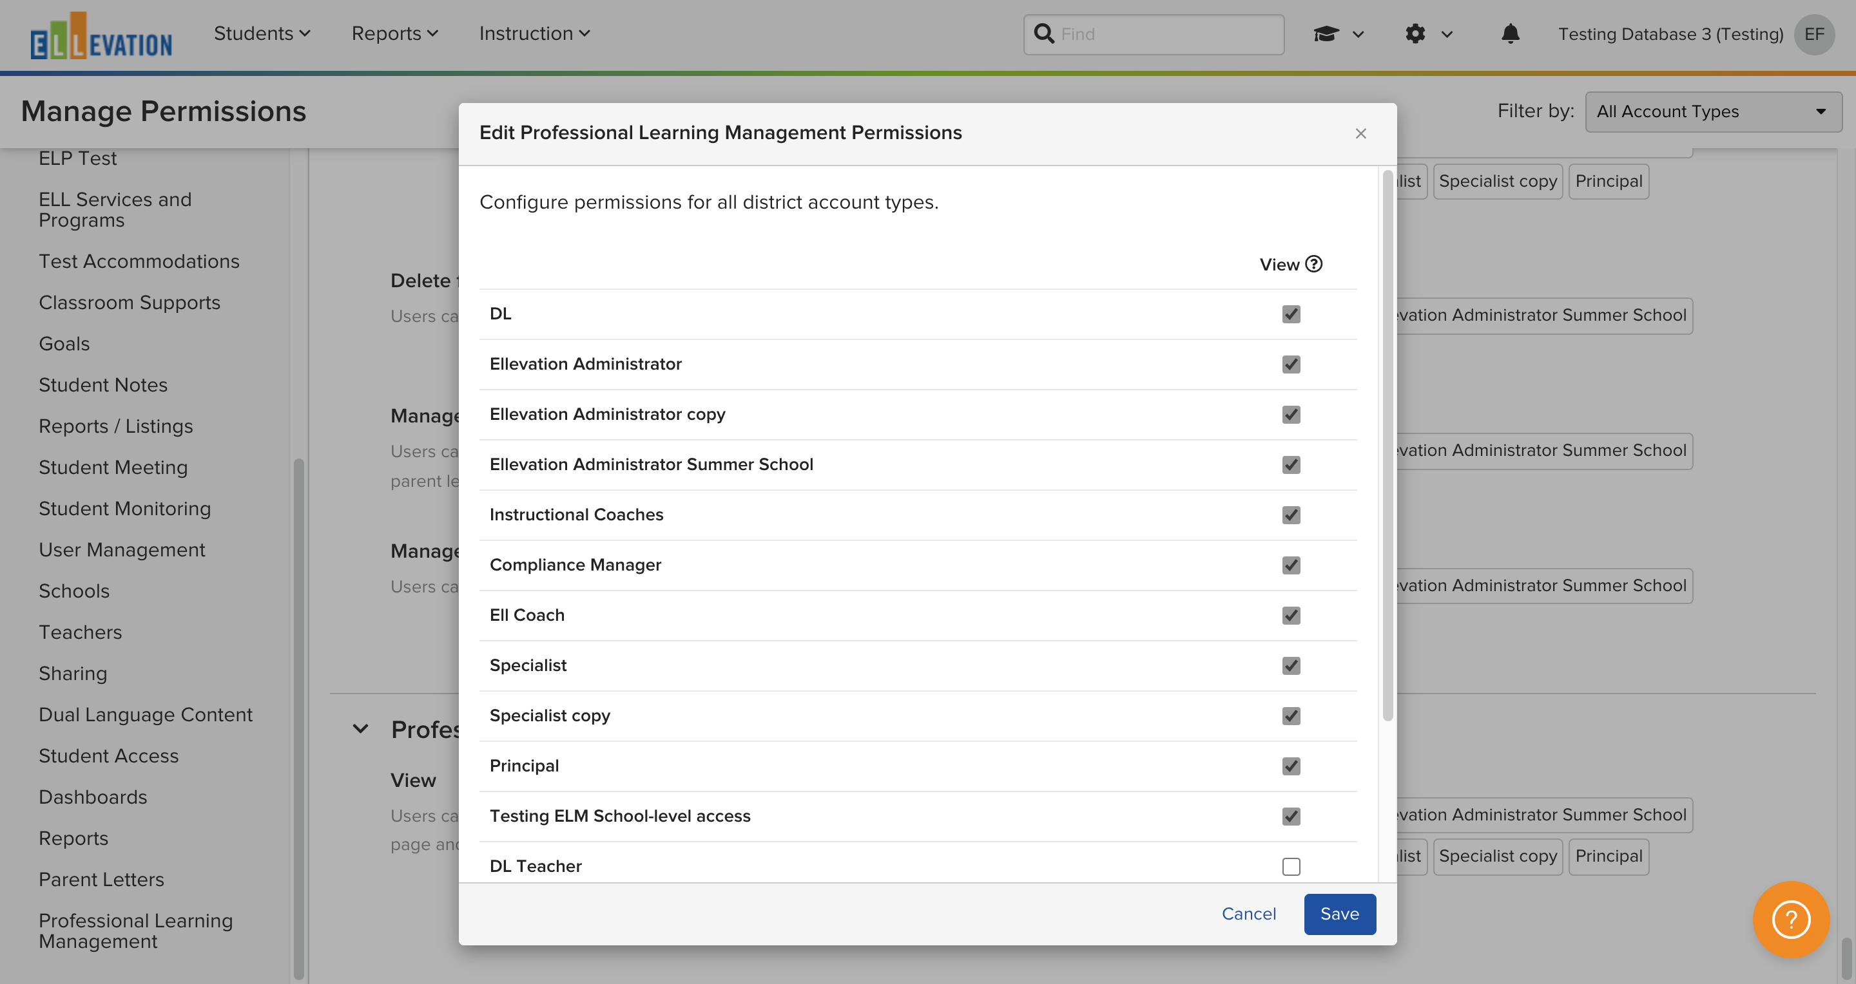The height and width of the screenshot is (984, 1856).
Task: Uncheck Ell Coach View permission
Action: tap(1291, 616)
